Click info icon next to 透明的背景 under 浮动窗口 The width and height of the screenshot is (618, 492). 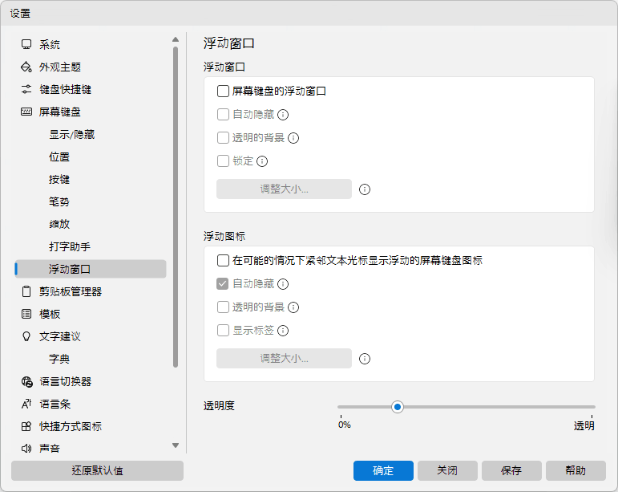(x=293, y=138)
